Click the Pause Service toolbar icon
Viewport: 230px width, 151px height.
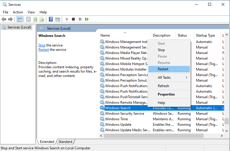(80, 19)
